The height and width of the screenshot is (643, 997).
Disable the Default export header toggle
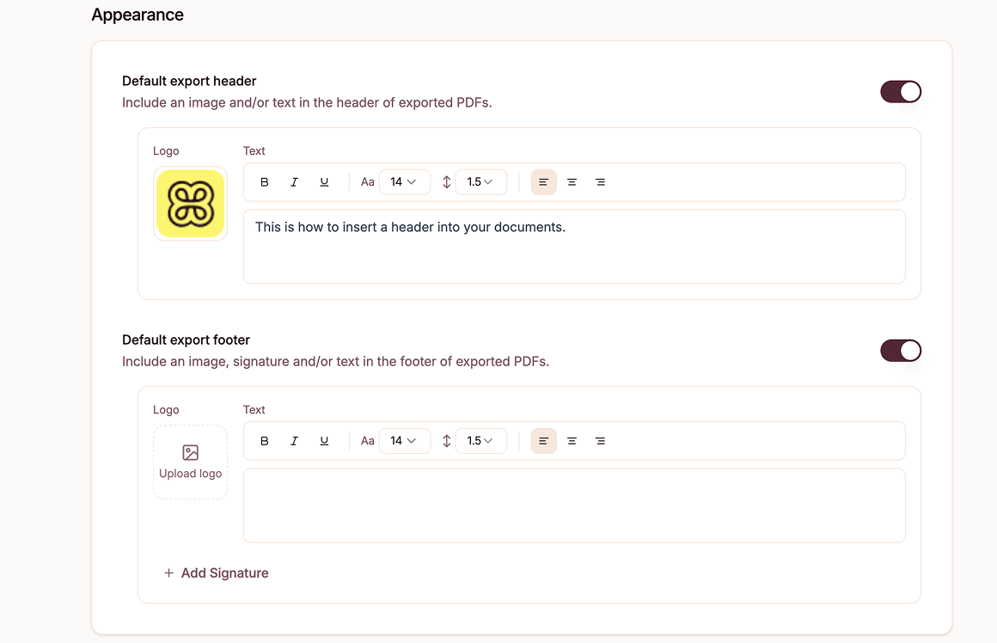(x=901, y=91)
